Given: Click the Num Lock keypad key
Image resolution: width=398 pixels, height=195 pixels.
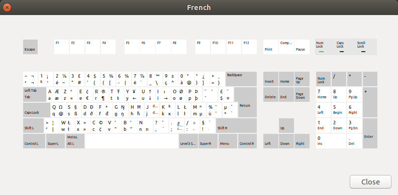Looking at the screenshot, I should 324,79.
